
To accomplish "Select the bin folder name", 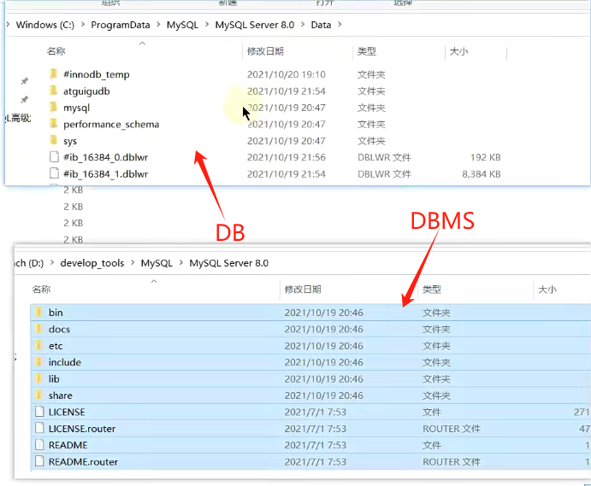I will pyautogui.click(x=56, y=313).
